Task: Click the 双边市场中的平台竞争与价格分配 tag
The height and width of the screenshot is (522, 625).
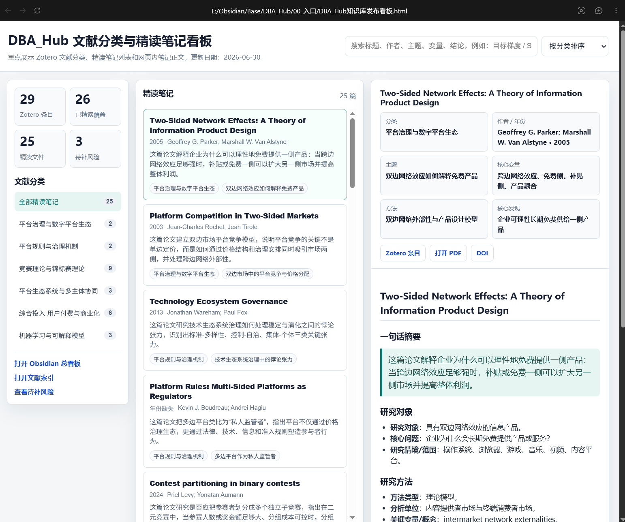Action: pos(268,274)
